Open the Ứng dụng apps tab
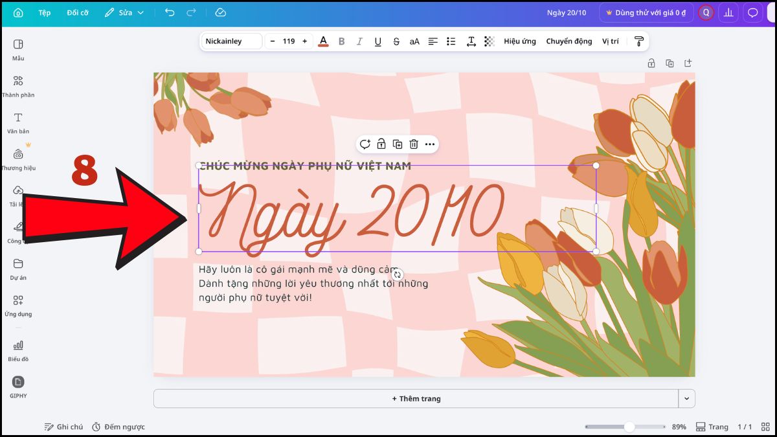 coord(18,306)
